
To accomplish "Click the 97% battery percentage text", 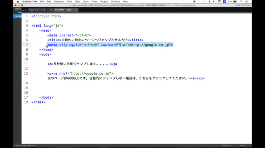I will click(230, 2).
